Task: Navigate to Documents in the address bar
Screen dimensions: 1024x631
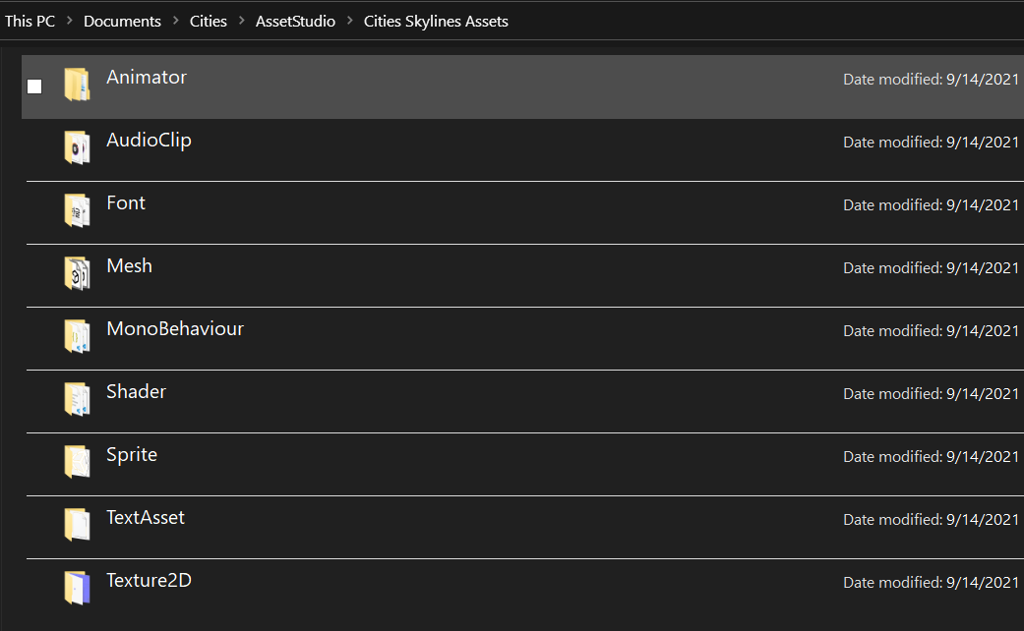Action: 122,21
